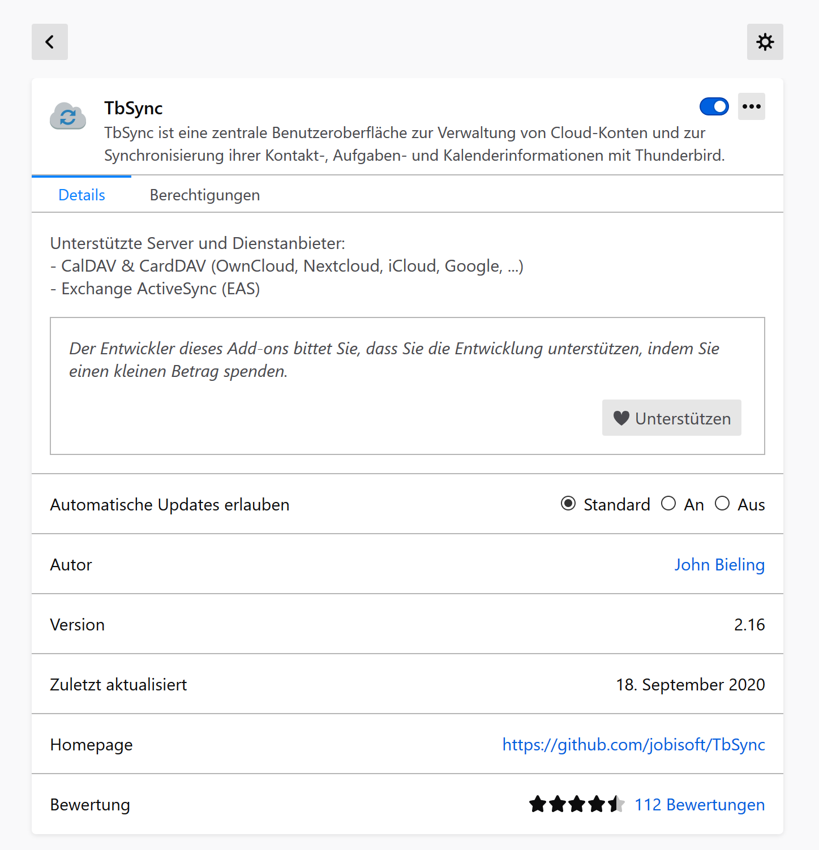Select the An update radio button
This screenshot has height=850, width=819.
click(668, 504)
